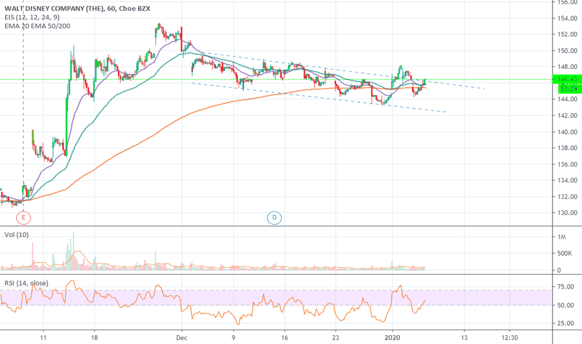582x344 pixels.
Task: Click the 140.00 price axis label
Action: click(x=567, y=131)
